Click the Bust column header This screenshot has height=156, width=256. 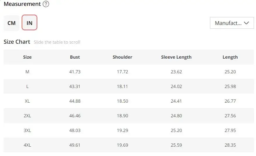point(75,57)
